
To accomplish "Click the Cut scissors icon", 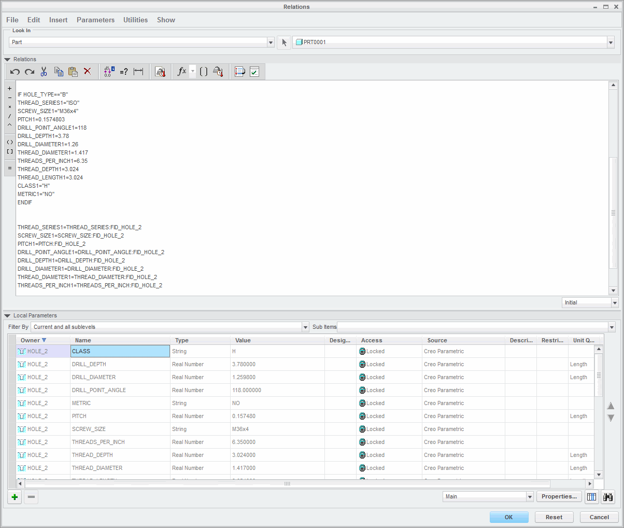I will (44, 72).
